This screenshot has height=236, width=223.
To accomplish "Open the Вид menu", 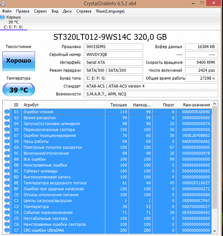I will point(55,11).
